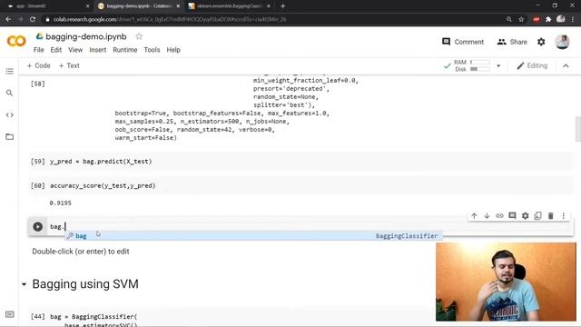Open more cell actions menu
Image resolution: width=581 pixels, height=327 pixels.
pyautogui.click(x=564, y=216)
